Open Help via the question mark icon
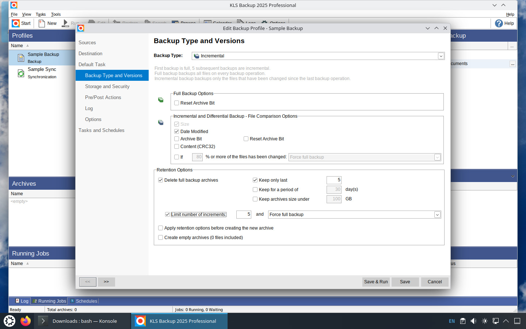The width and height of the screenshot is (526, 329). [499, 23]
